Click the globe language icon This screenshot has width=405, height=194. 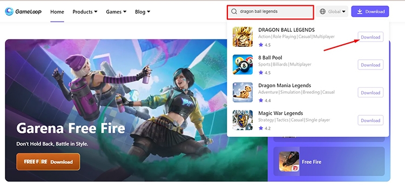322,12
